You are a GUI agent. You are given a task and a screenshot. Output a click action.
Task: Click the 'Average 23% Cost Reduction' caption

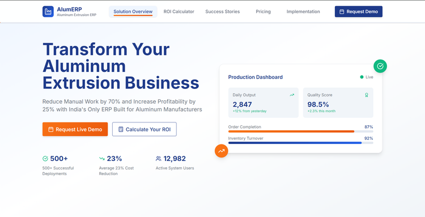(116, 171)
